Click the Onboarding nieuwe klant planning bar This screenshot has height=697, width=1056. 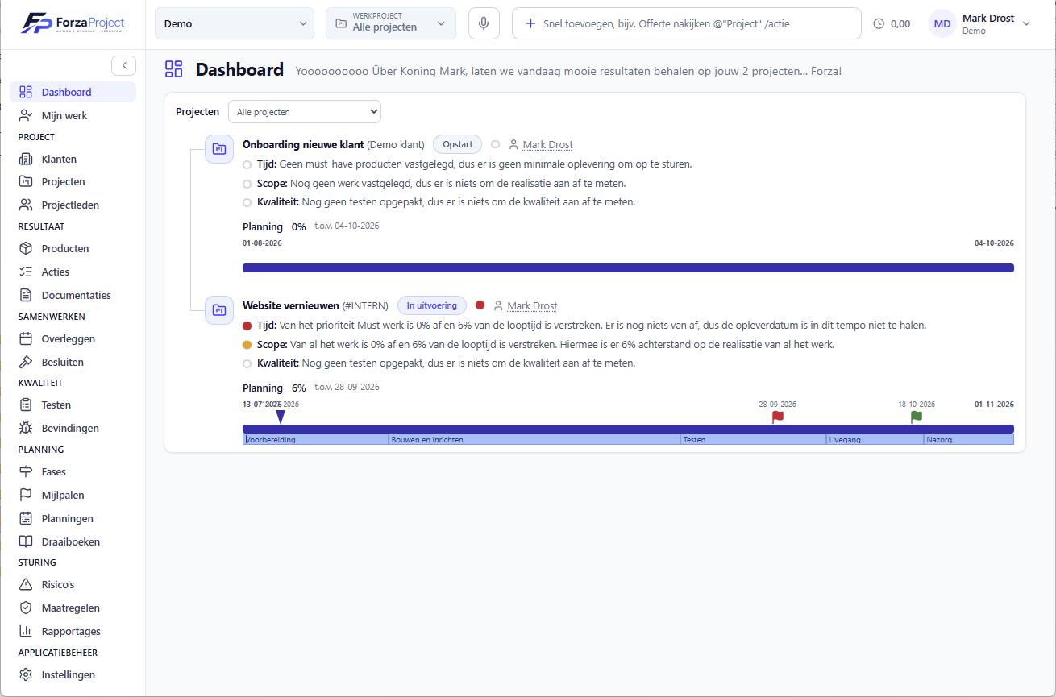[x=628, y=268]
